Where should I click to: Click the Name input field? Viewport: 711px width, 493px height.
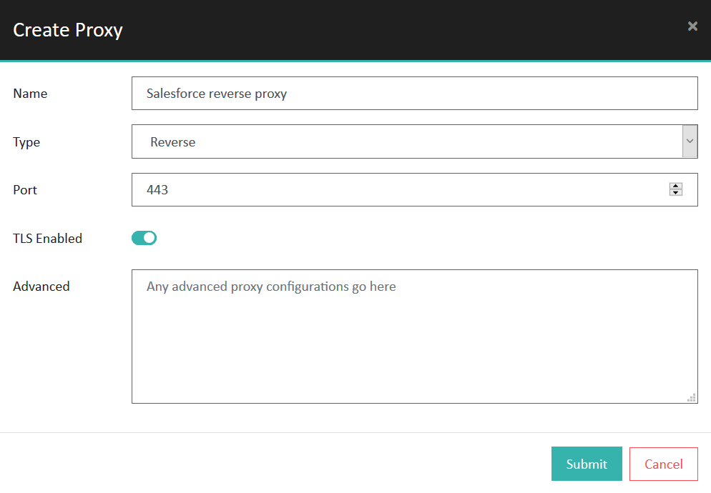414,94
